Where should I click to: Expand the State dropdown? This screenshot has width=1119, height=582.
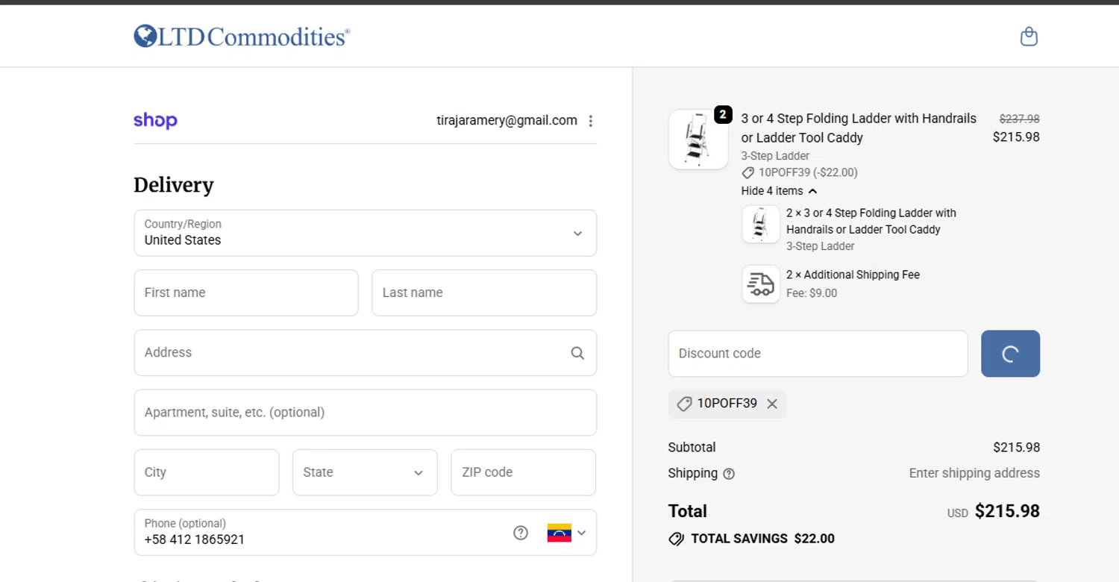point(364,472)
